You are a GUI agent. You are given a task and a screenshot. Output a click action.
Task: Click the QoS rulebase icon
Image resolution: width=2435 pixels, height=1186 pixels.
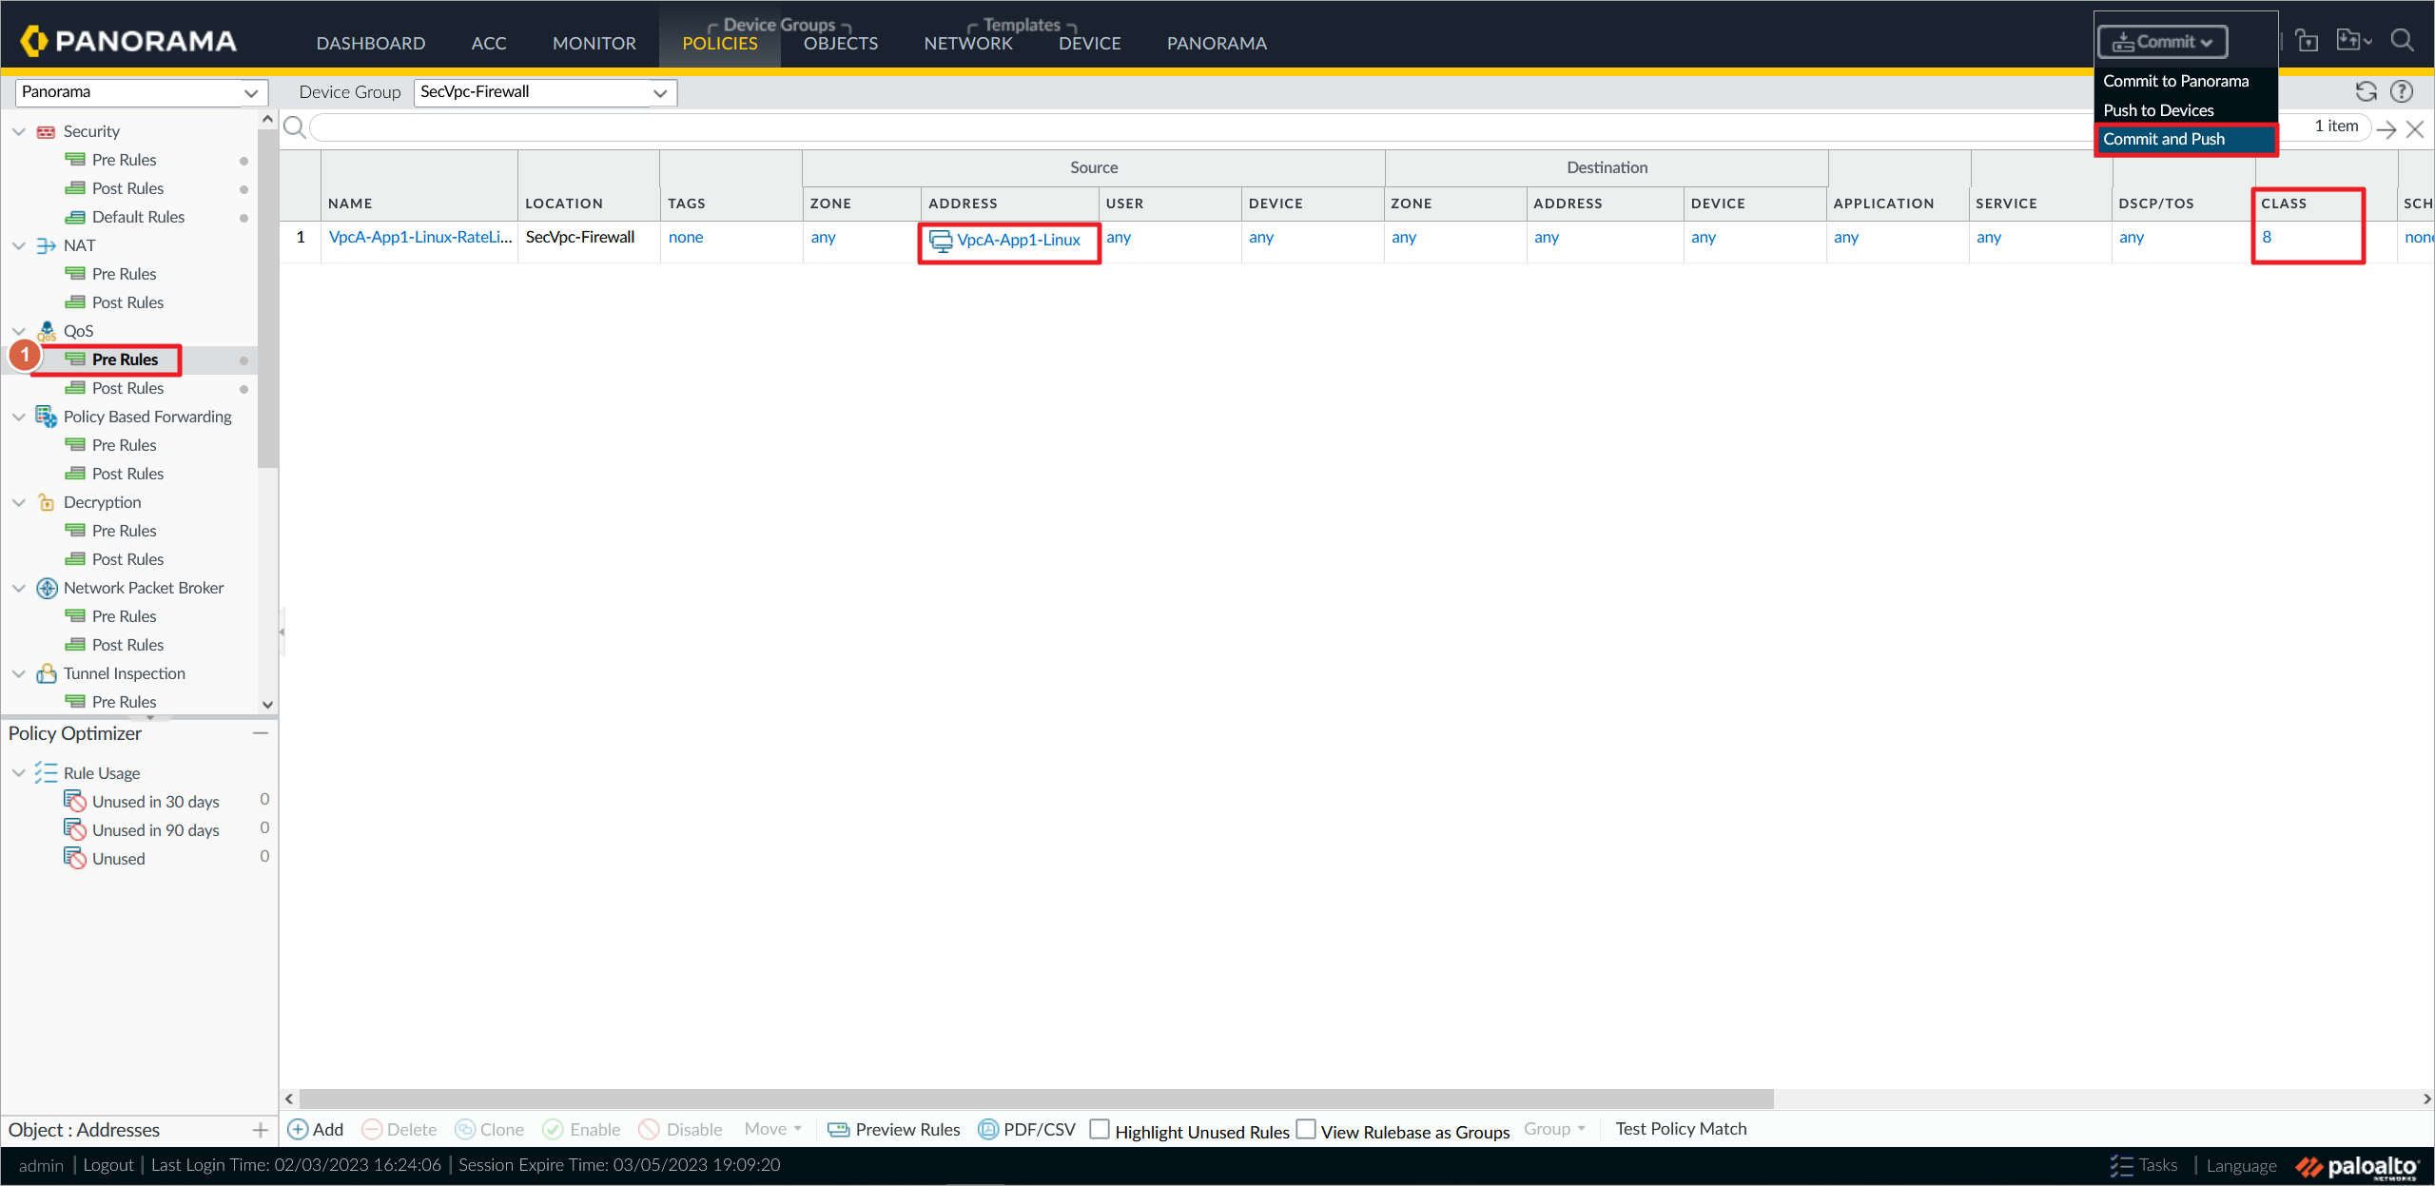(47, 331)
